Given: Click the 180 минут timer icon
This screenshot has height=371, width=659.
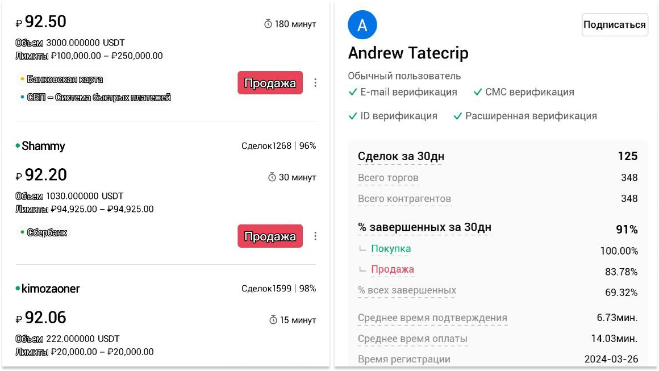Looking at the screenshot, I should (268, 24).
